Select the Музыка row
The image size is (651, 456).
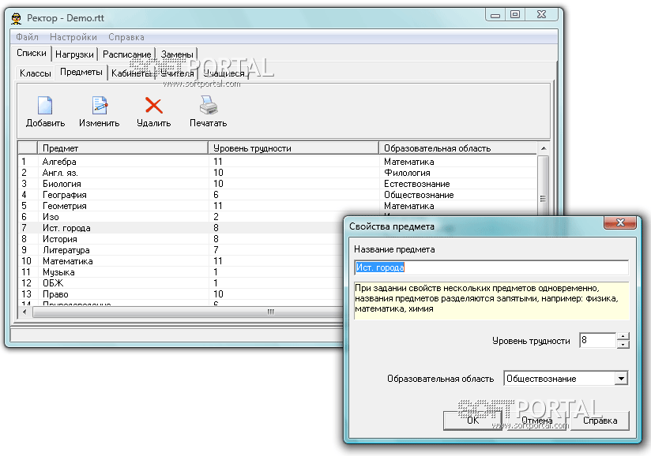pos(181,272)
